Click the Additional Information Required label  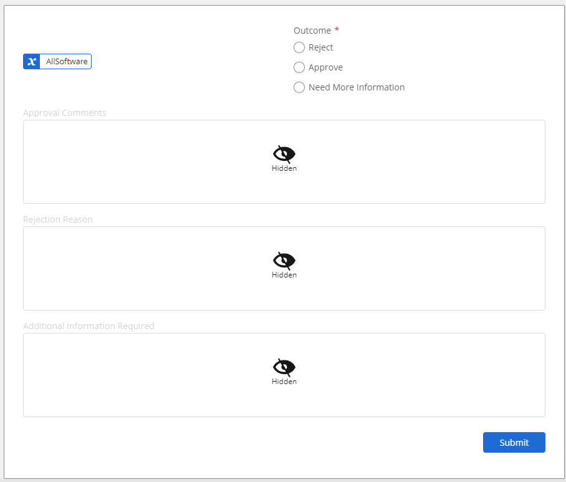[89, 326]
